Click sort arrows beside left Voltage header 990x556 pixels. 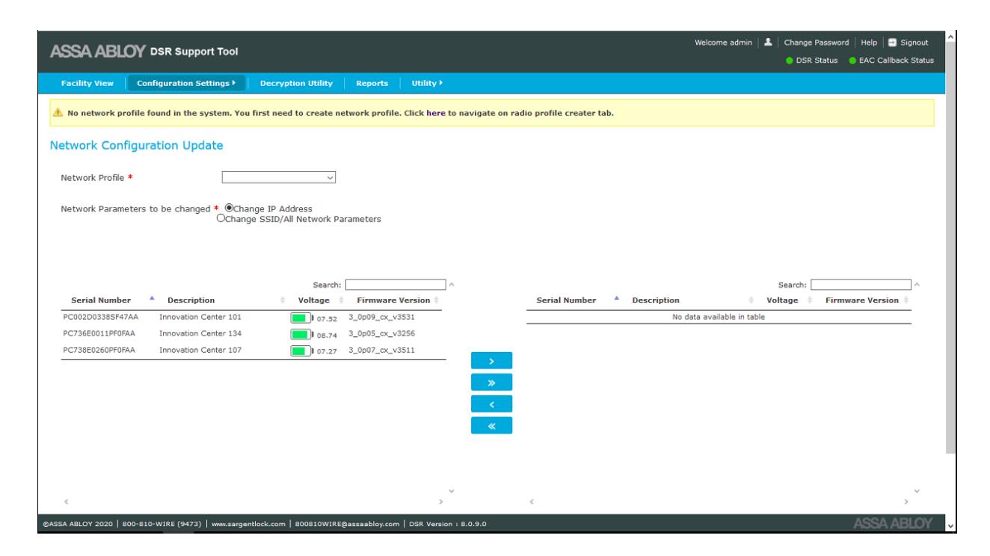pyautogui.click(x=342, y=300)
